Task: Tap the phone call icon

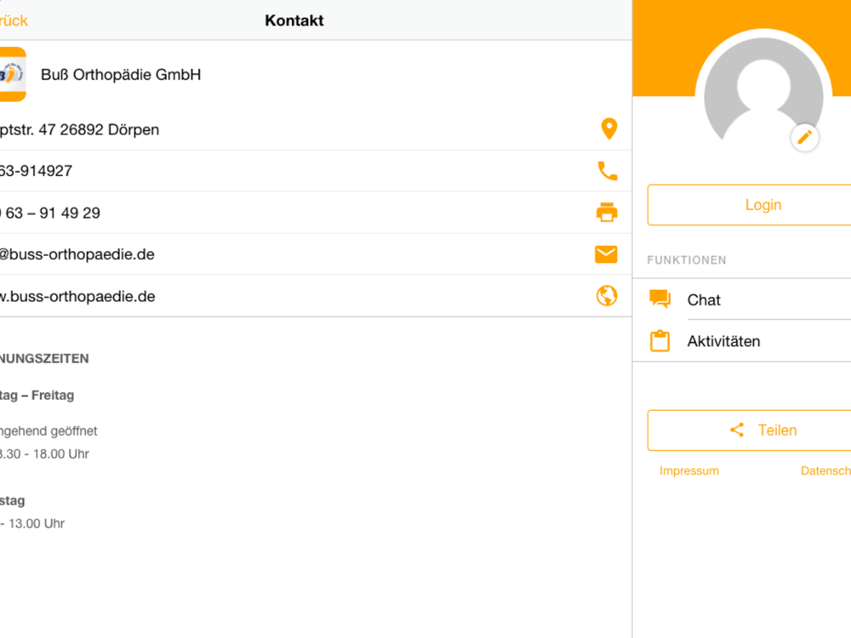Action: [x=608, y=171]
